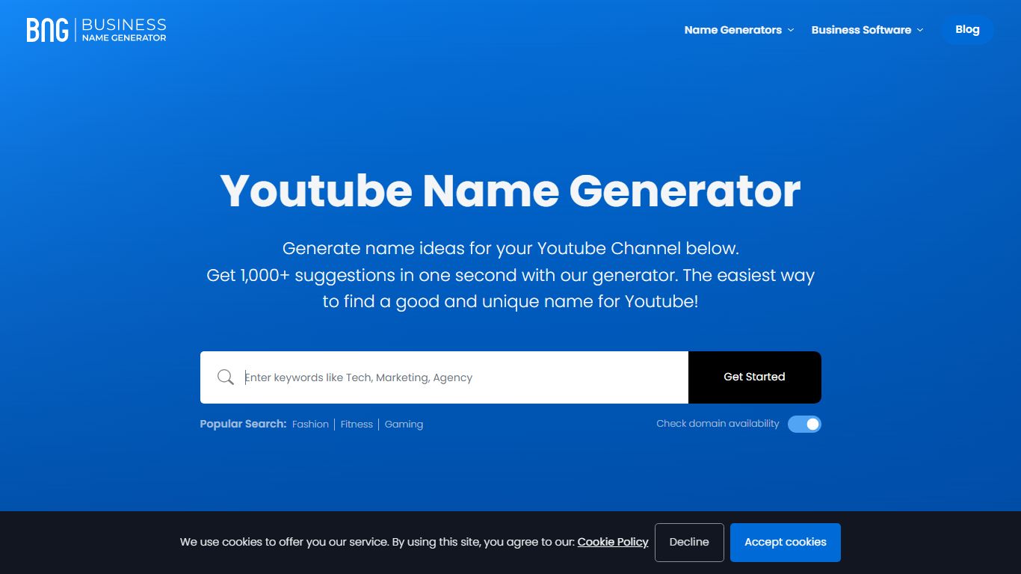Select the Fitness popular search
1021x574 pixels.
tap(357, 424)
